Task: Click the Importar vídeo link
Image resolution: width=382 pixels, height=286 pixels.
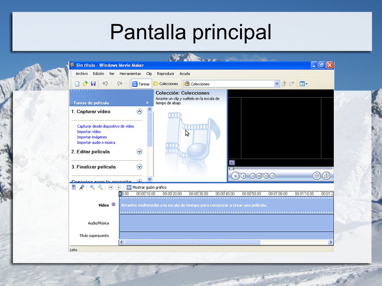Action: [x=89, y=132]
